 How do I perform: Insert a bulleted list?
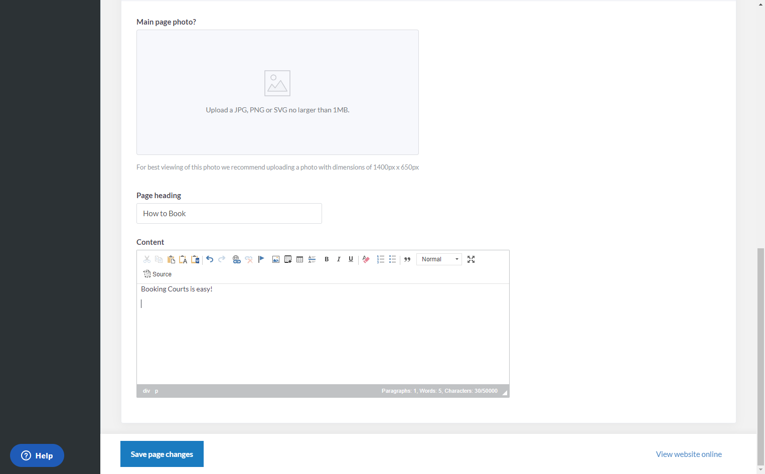pyautogui.click(x=393, y=259)
